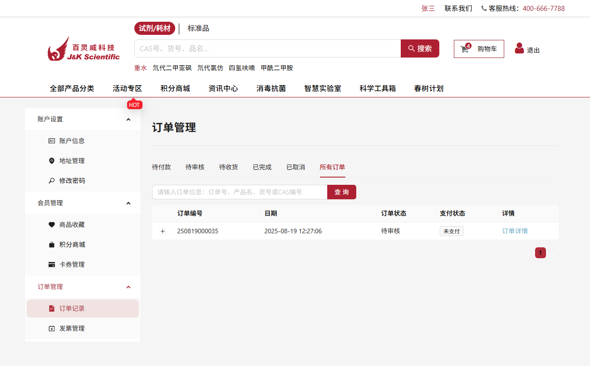590x366 pixels.
Task: Click the 地址管理 location pin icon
Action: pos(51,161)
